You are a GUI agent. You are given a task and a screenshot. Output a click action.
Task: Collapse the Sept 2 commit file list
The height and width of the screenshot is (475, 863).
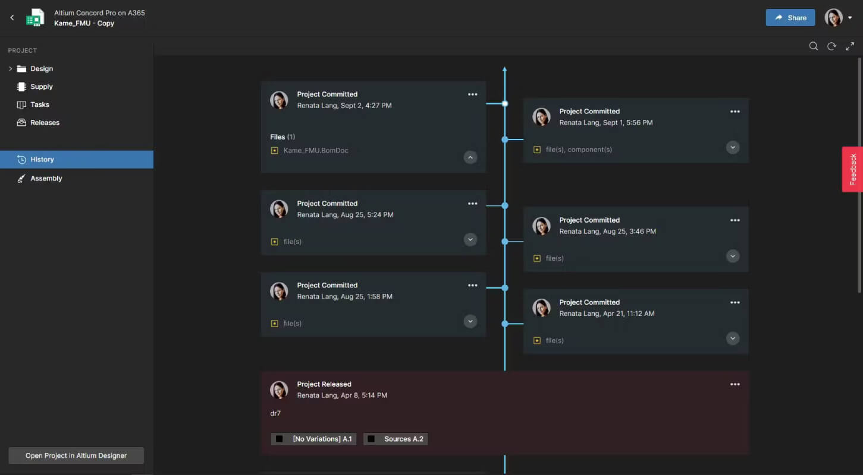coord(470,157)
